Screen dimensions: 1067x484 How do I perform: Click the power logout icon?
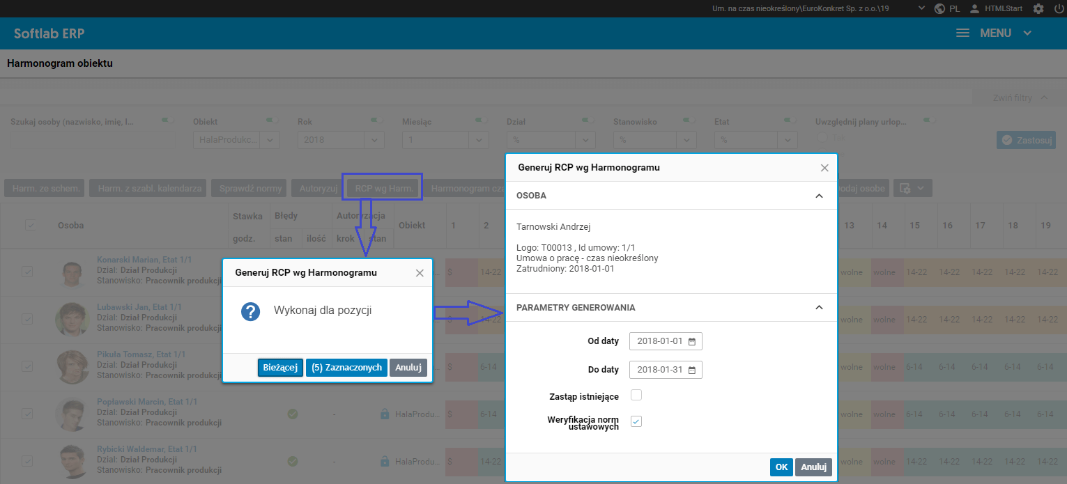coord(1059,8)
